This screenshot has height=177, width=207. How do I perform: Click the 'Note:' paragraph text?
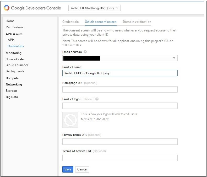coord(118,43)
